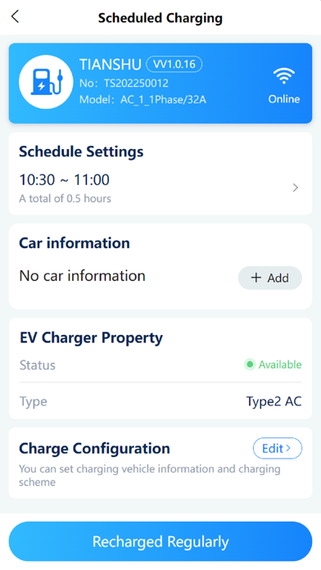Expand Schedule Settings with right chevron
Image resolution: width=321 pixels, height=570 pixels.
pyautogui.click(x=296, y=188)
